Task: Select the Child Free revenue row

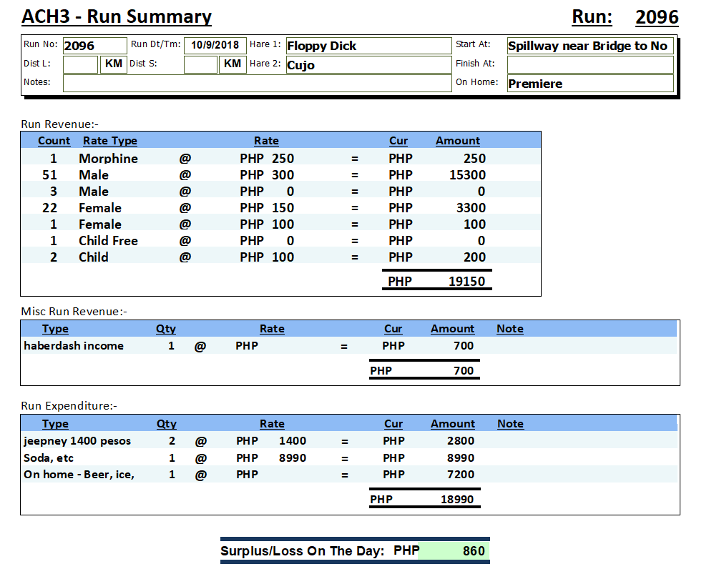Action: 108,241
